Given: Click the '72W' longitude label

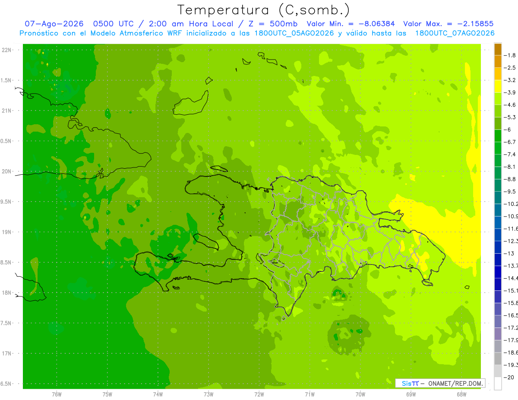Looking at the screenshot, I should pos(259,394).
